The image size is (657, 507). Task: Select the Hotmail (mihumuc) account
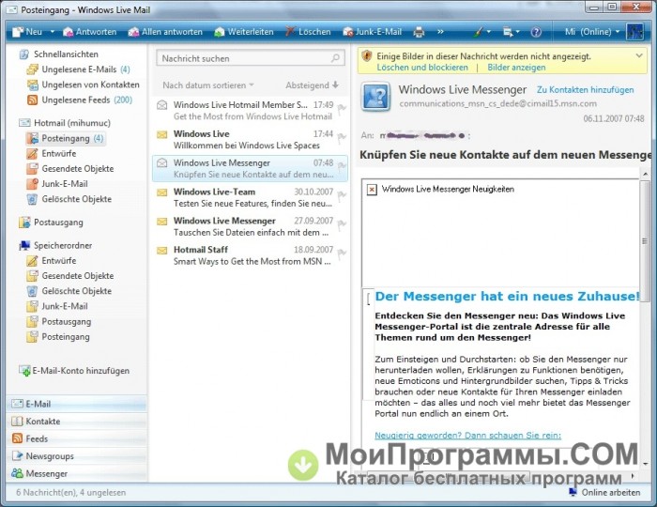tap(65, 123)
